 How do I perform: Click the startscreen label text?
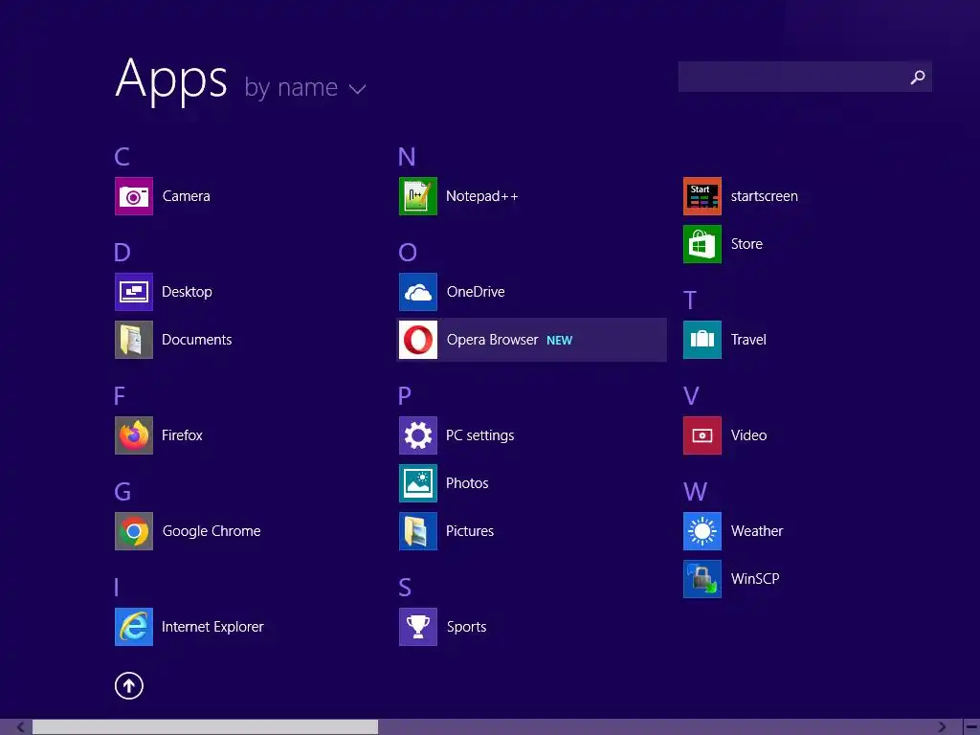click(765, 196)
